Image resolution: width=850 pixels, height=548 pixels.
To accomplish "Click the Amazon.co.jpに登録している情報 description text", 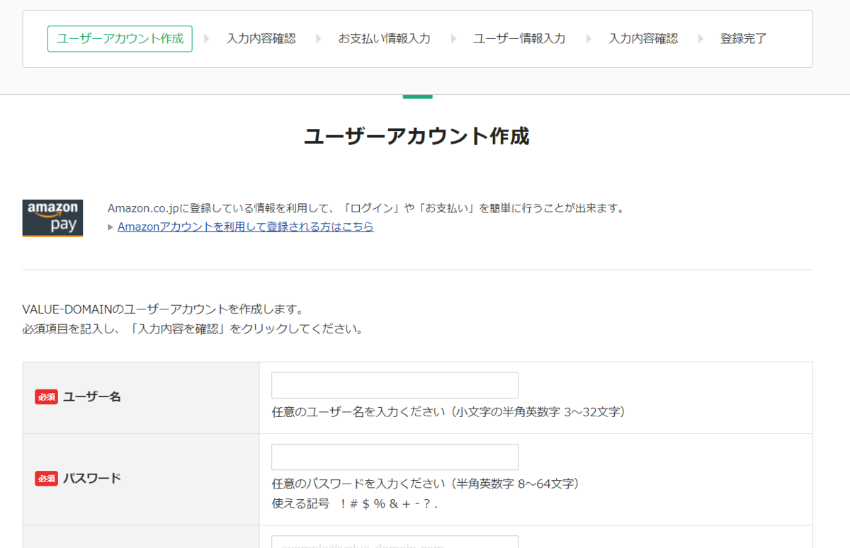I will (x=367, y=208).
